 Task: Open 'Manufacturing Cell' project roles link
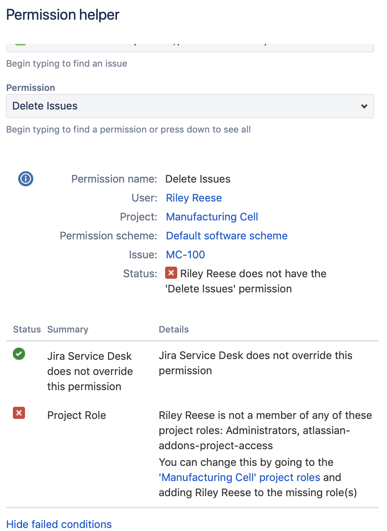click(240, 477)
